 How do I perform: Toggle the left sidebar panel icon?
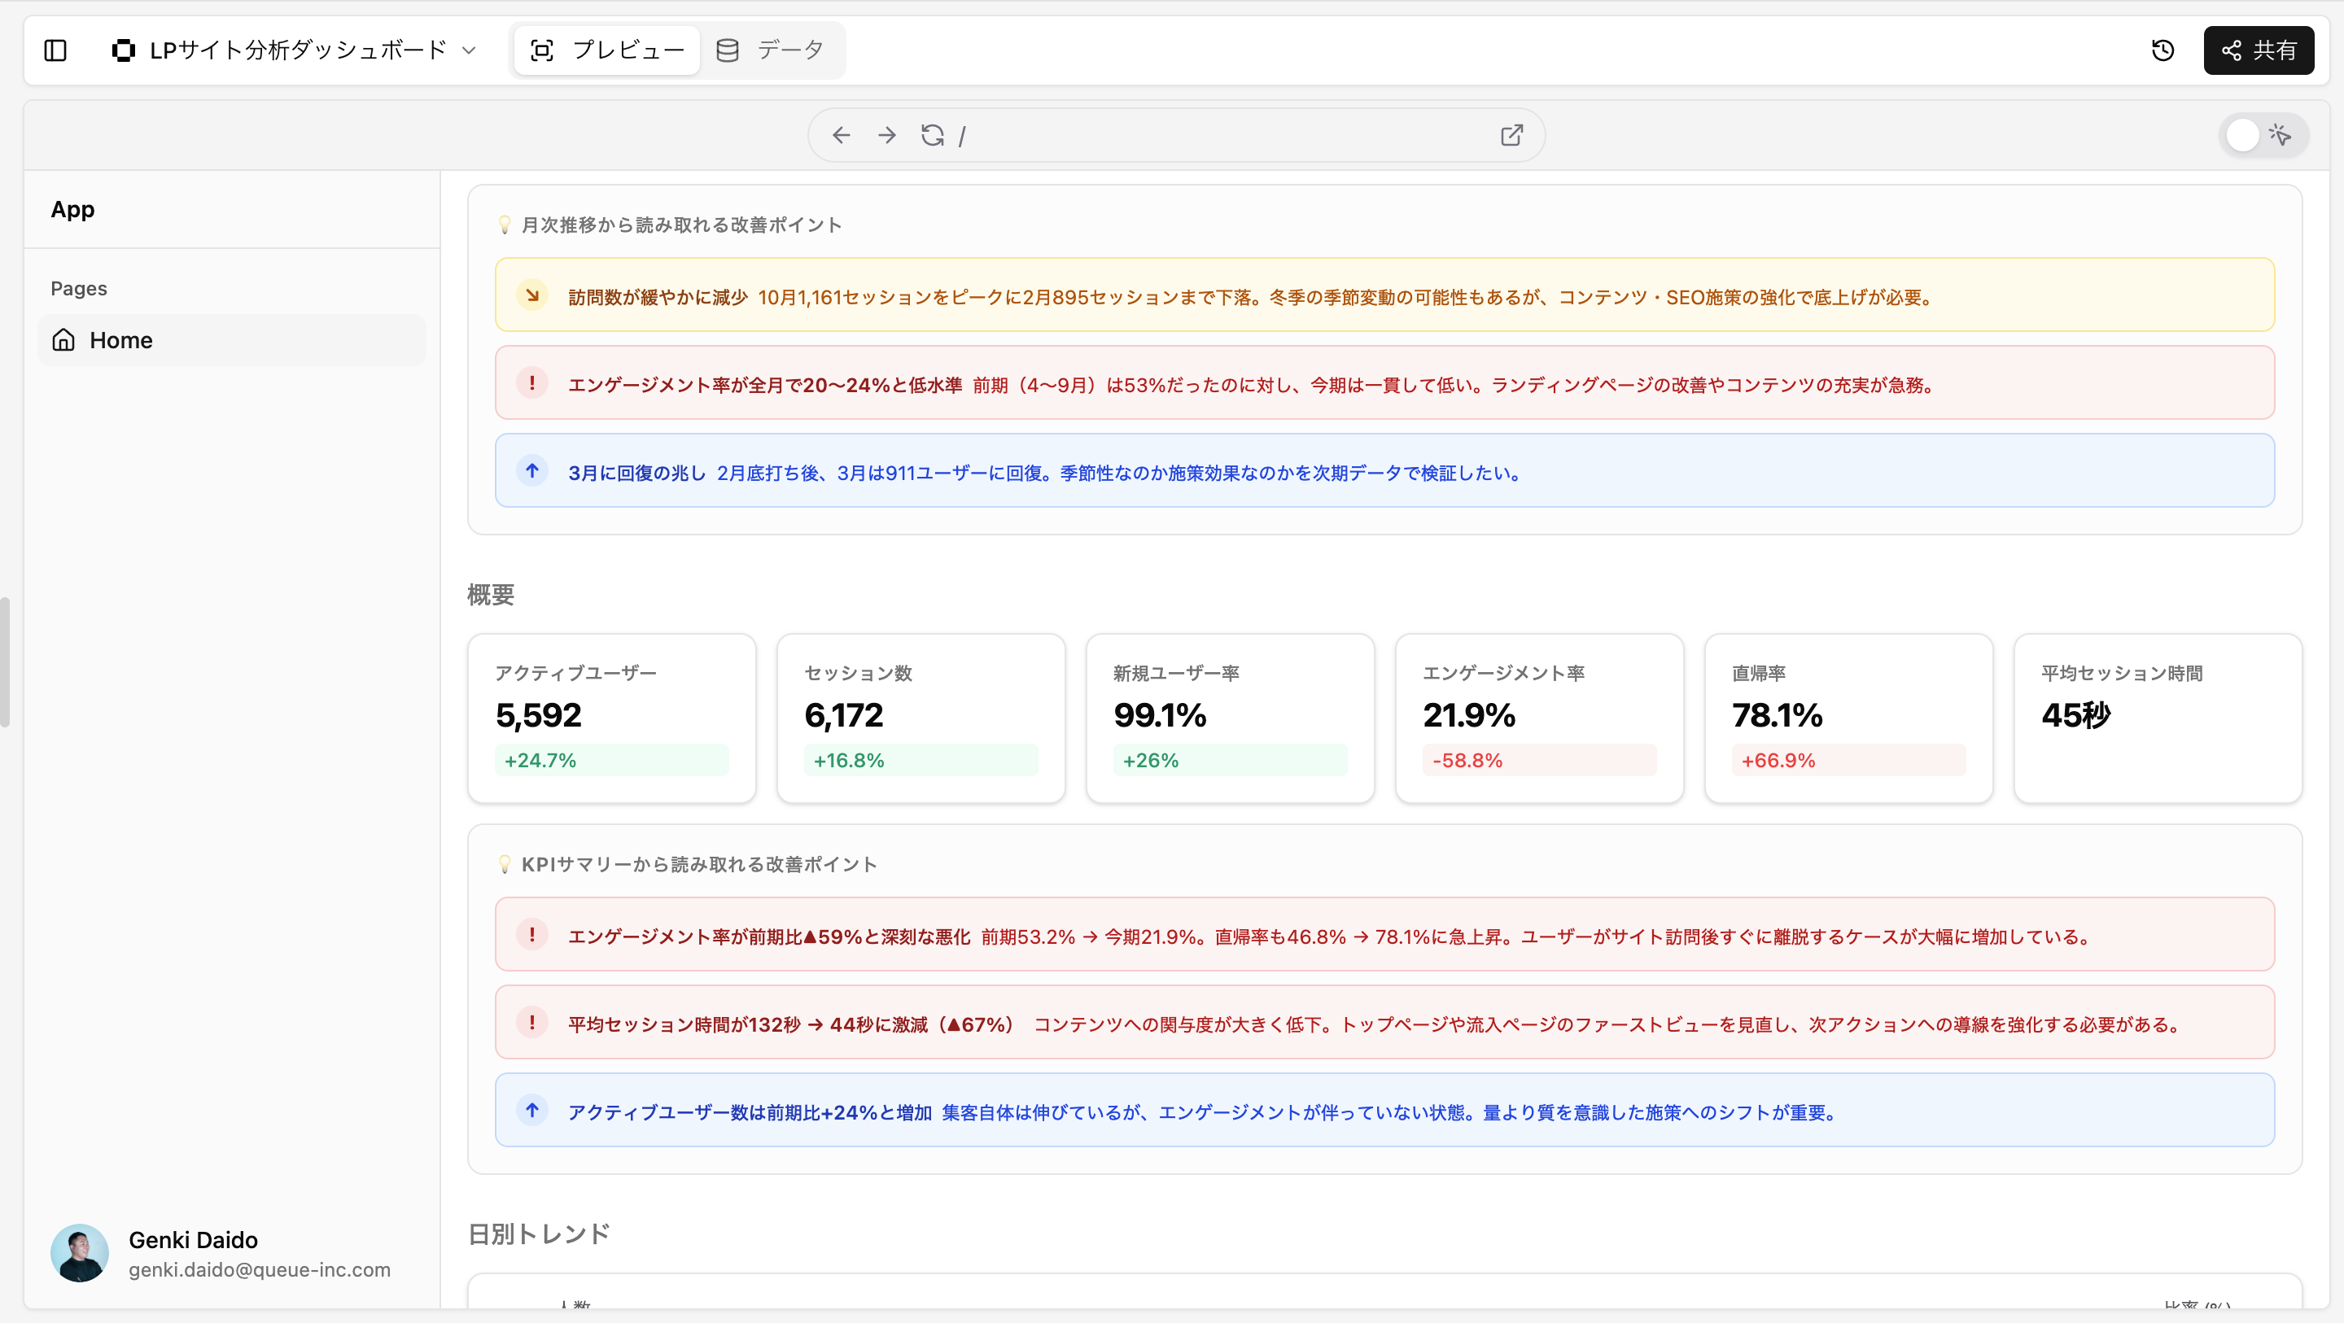coord(55,50)
